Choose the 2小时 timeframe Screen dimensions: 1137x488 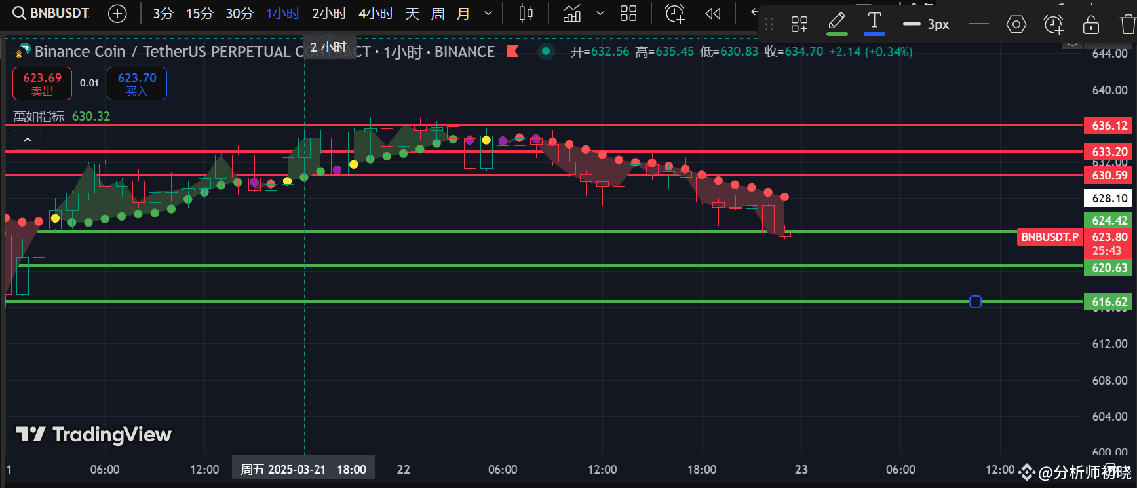(329, 13)
